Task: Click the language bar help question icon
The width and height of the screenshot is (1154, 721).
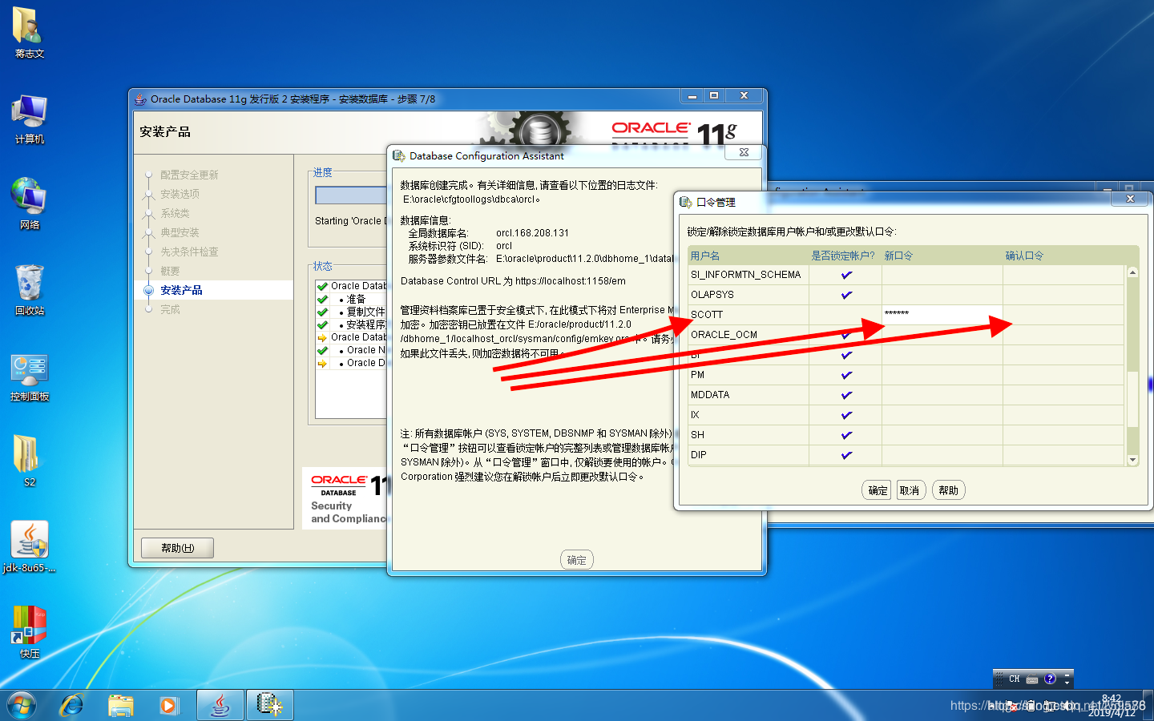Action: [1050, 679]
